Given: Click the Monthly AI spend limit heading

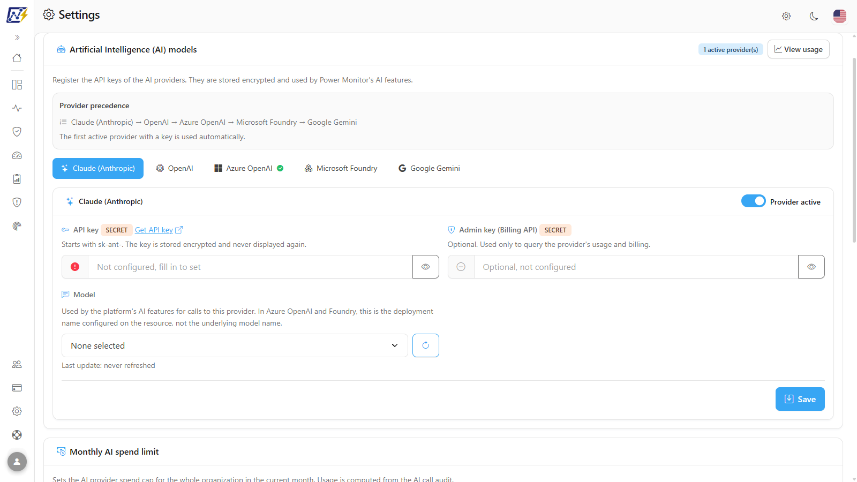Looking at the screenshot, I should point(114,451).
